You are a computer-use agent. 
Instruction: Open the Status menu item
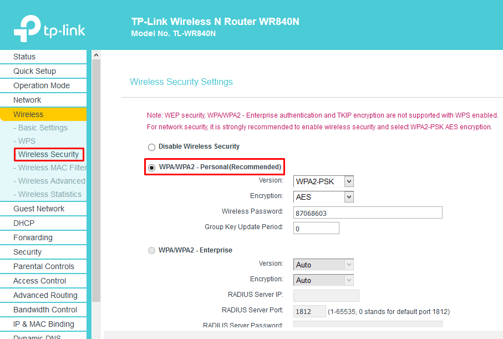tap(43, 57)
